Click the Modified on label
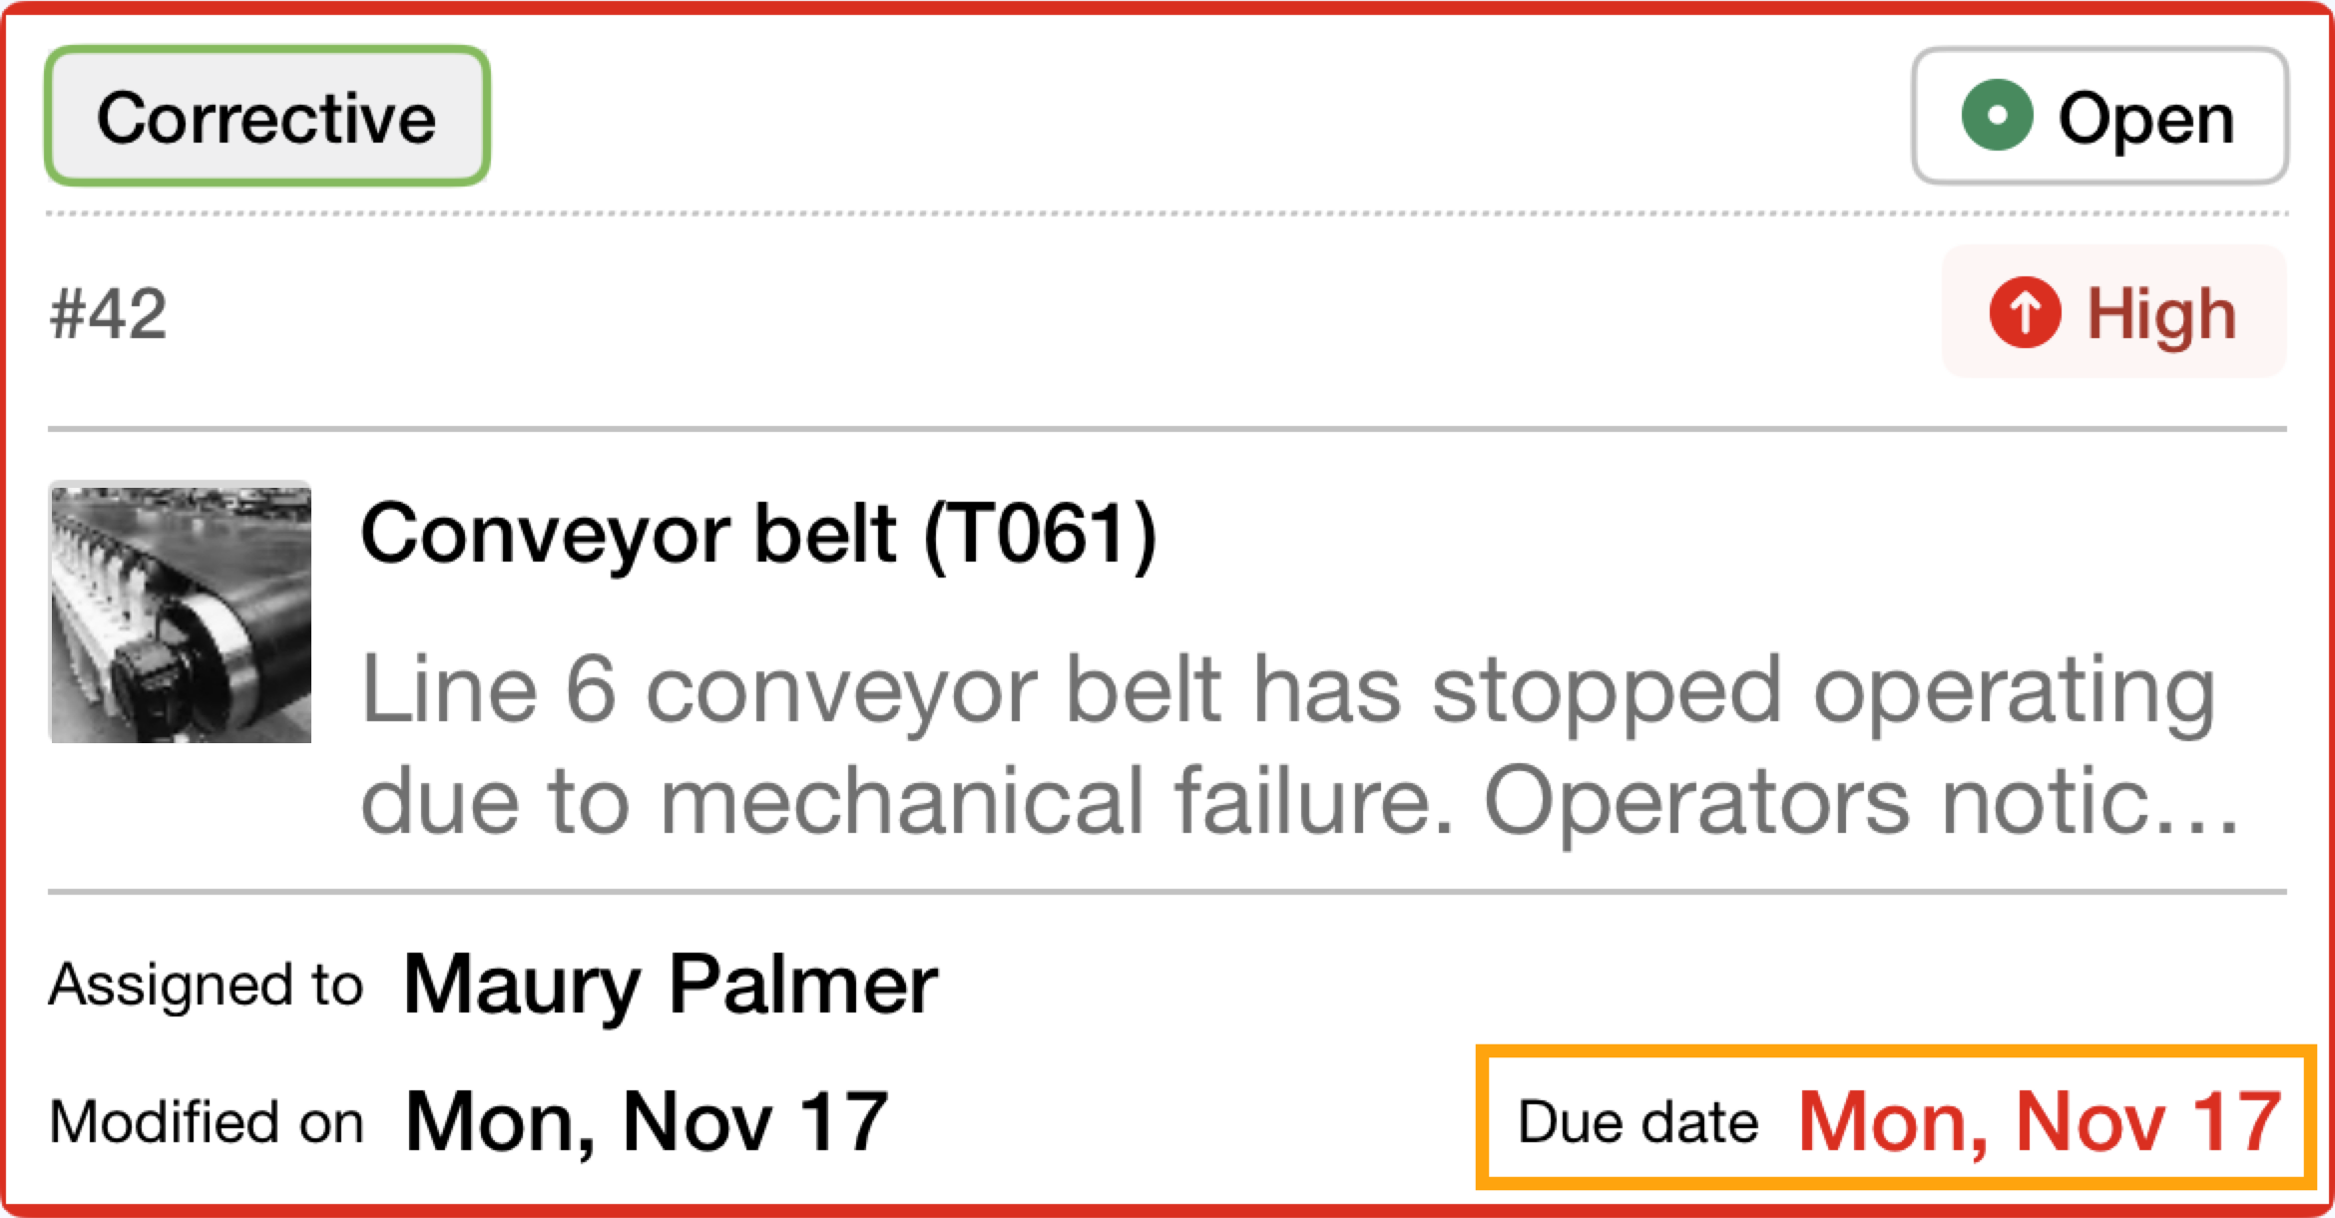The height and width of the screenshot is (1218, 2335). [x=206, y=1121]
